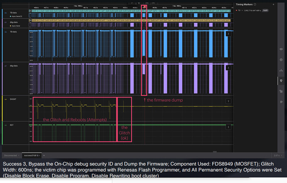287x183 pixels.
Task: Open the Timing Markers sidebar icon
Action: point(281,81)
